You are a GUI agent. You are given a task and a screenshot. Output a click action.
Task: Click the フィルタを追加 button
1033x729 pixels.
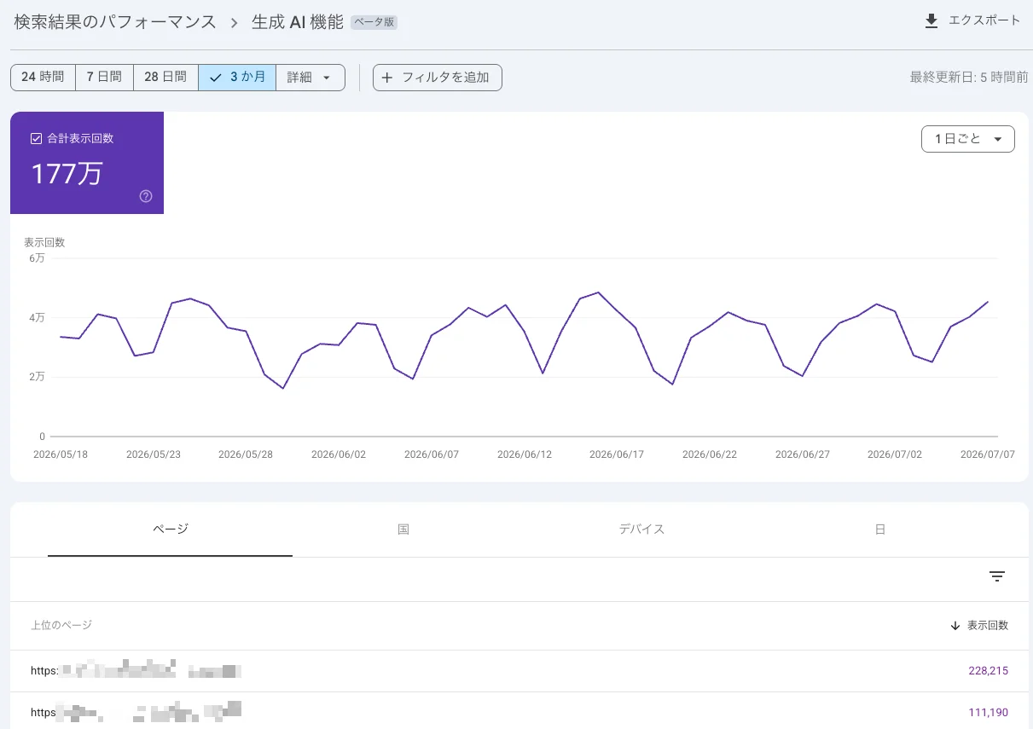coord(438,77)
